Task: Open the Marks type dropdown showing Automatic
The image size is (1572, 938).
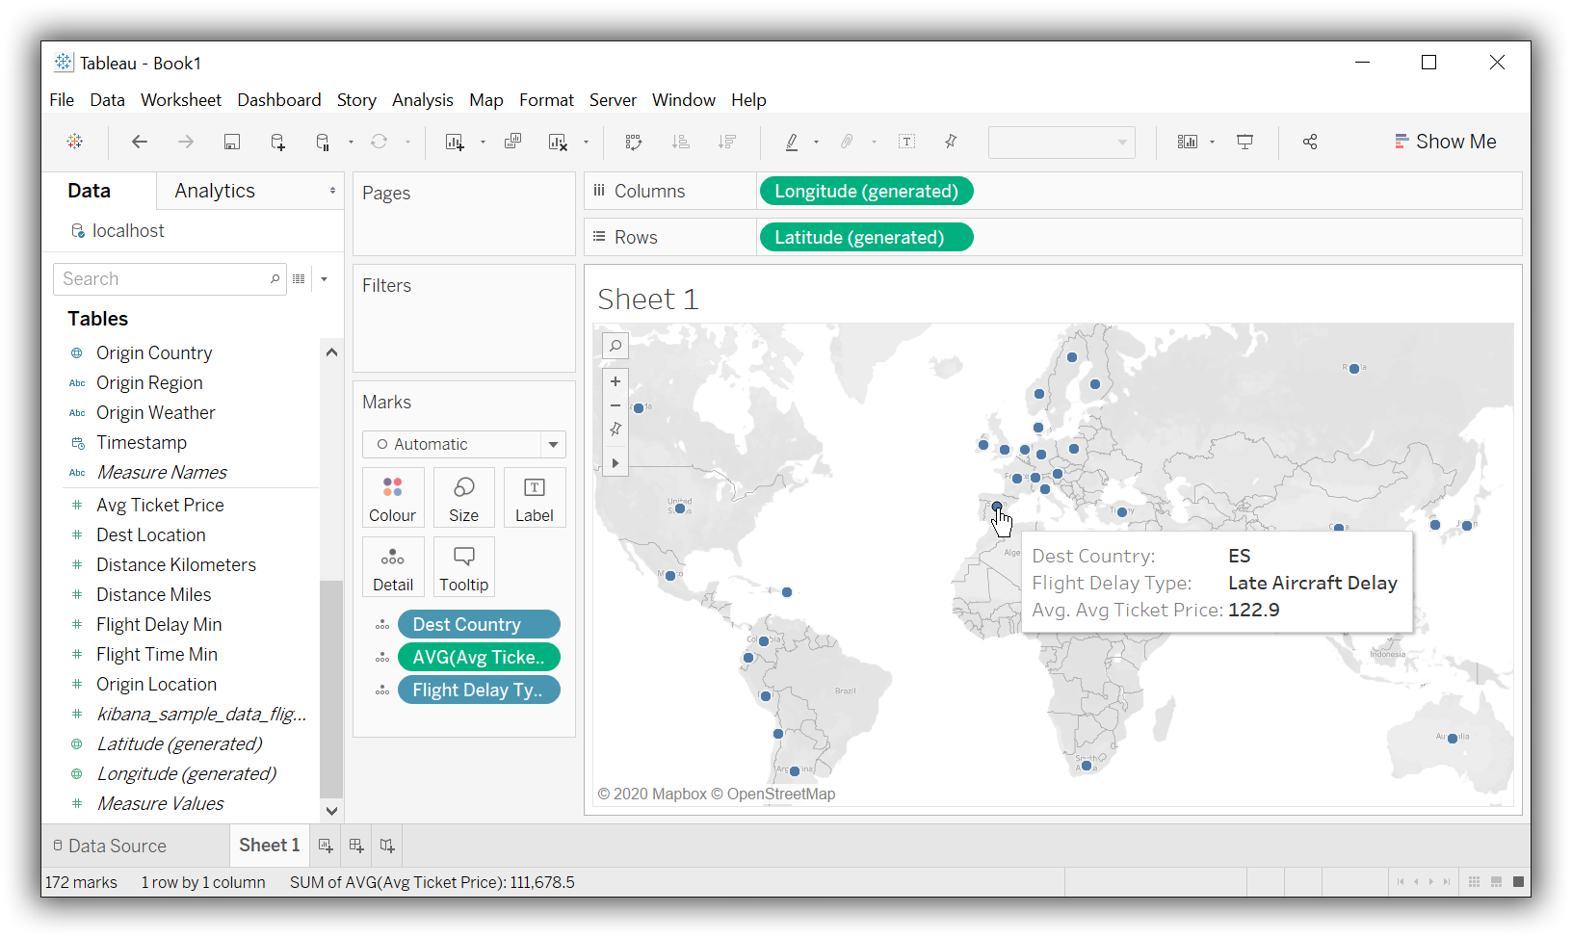Action: point(553,444)
